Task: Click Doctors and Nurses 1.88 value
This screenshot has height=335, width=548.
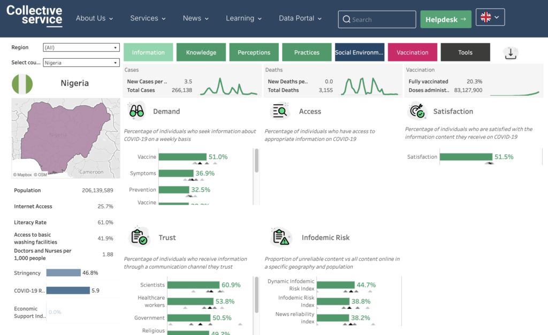Action: point(108,254)
